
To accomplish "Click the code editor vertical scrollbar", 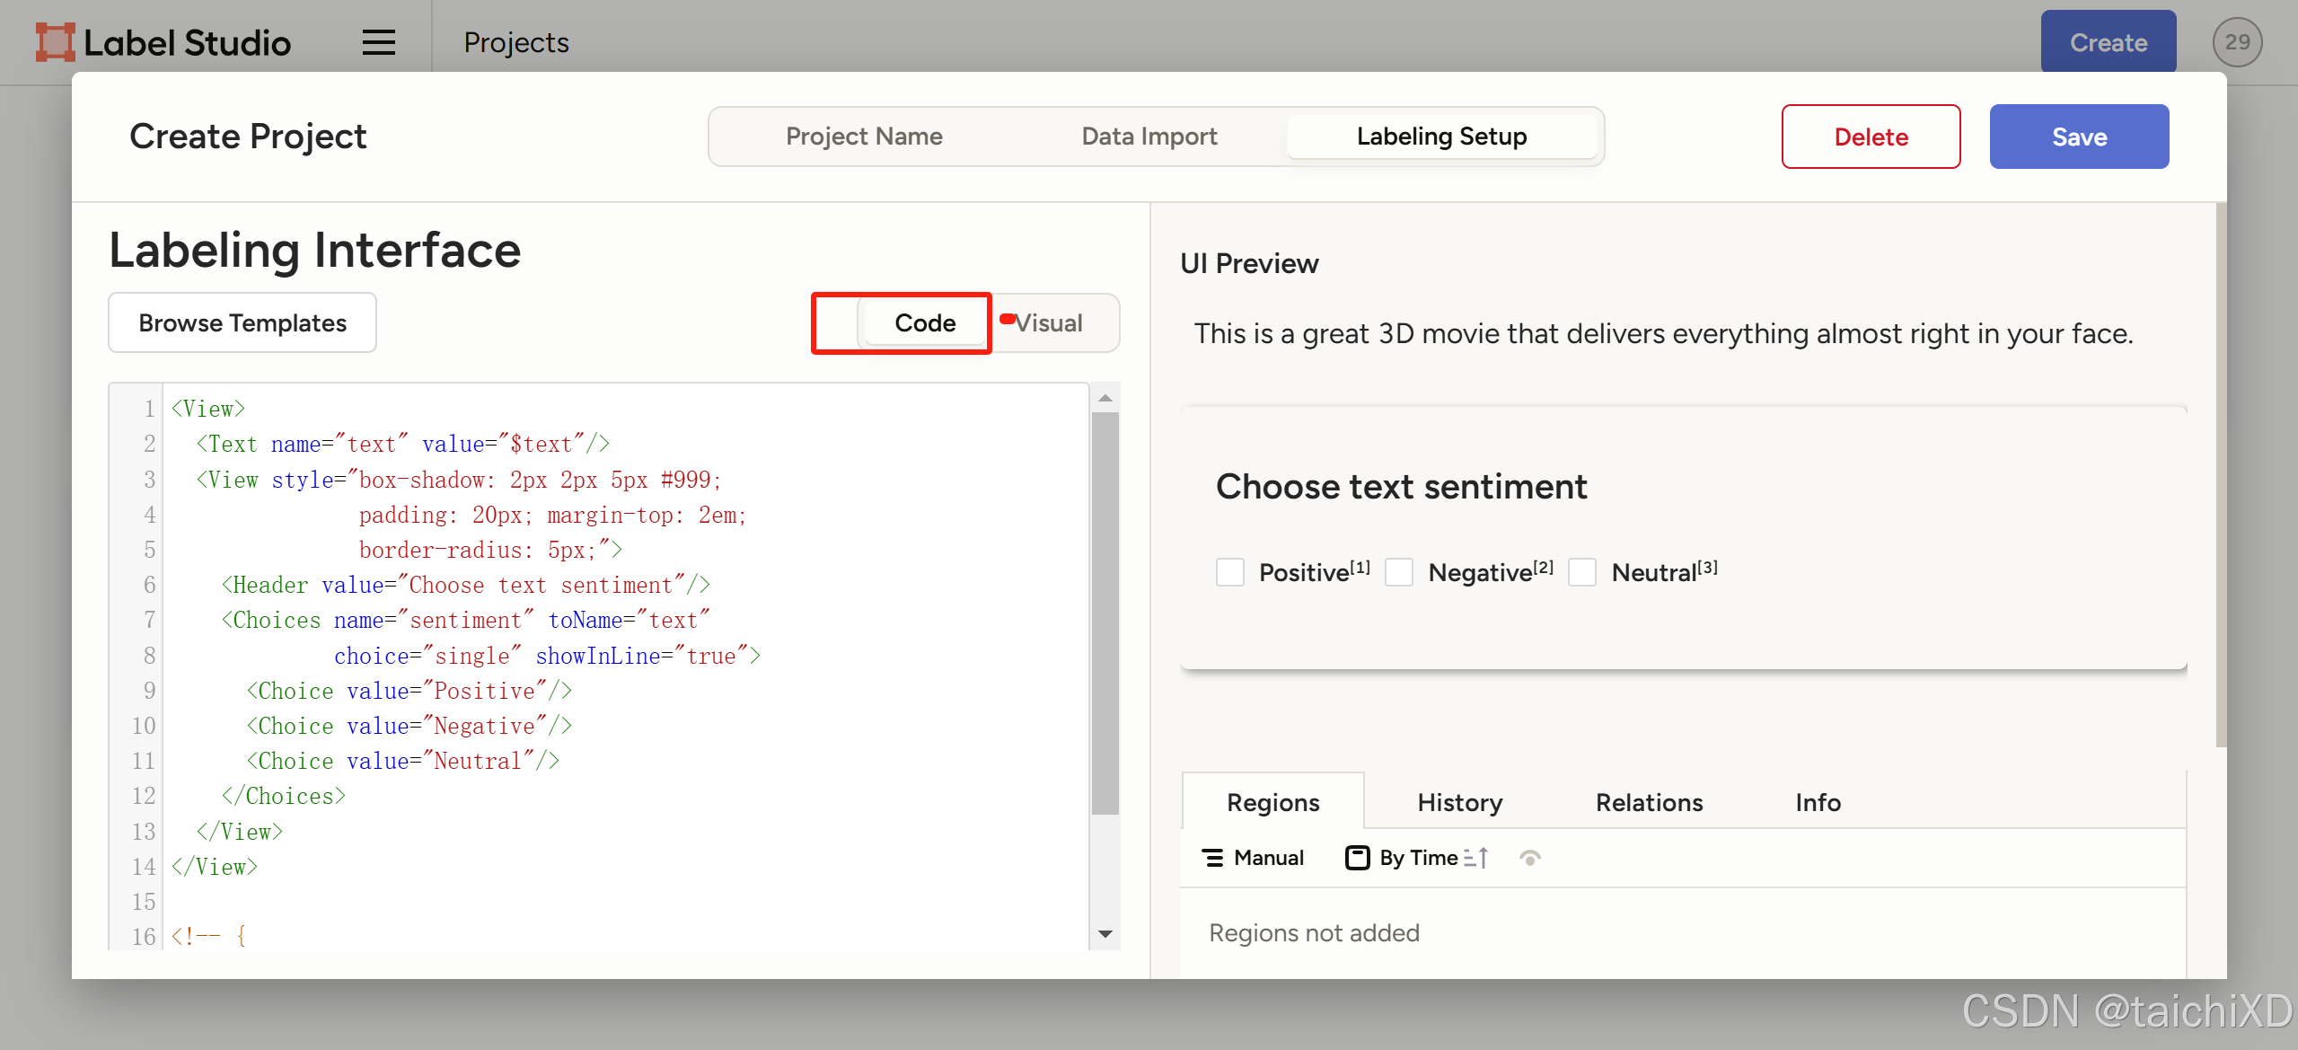I will (x=1105, y=611).
